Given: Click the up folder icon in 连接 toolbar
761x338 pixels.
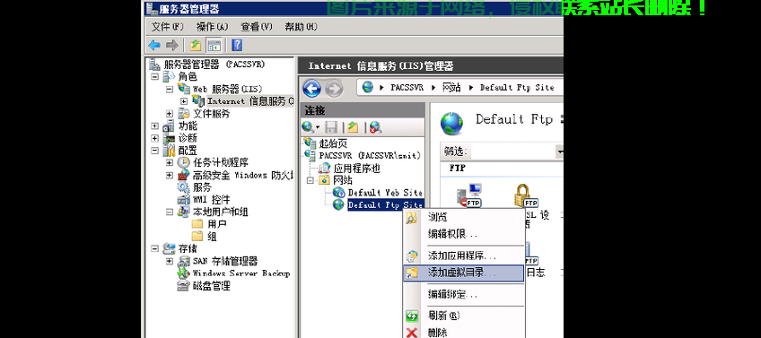Looking at the screenshot, I should [353, 127].
